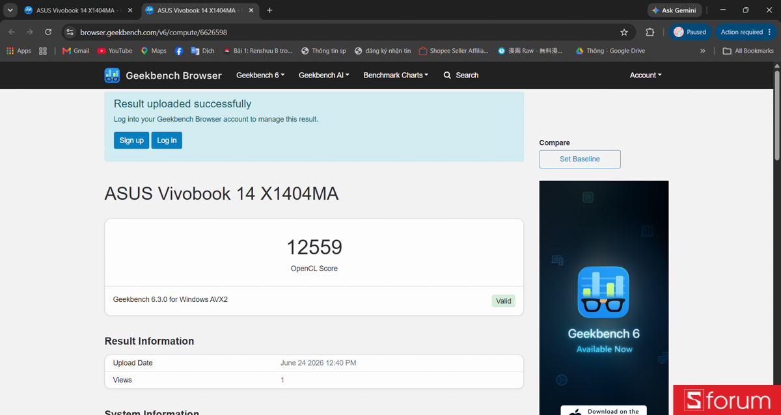Click the Download on the App Store badge
Screen dimensions: 781x415
pyautogui.click(x=604, y=411)
